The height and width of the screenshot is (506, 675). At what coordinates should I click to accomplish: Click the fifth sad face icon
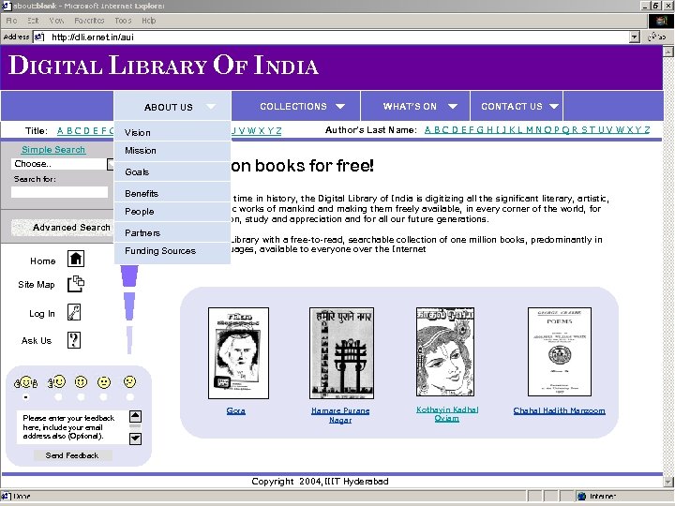[x=129, y=381]
